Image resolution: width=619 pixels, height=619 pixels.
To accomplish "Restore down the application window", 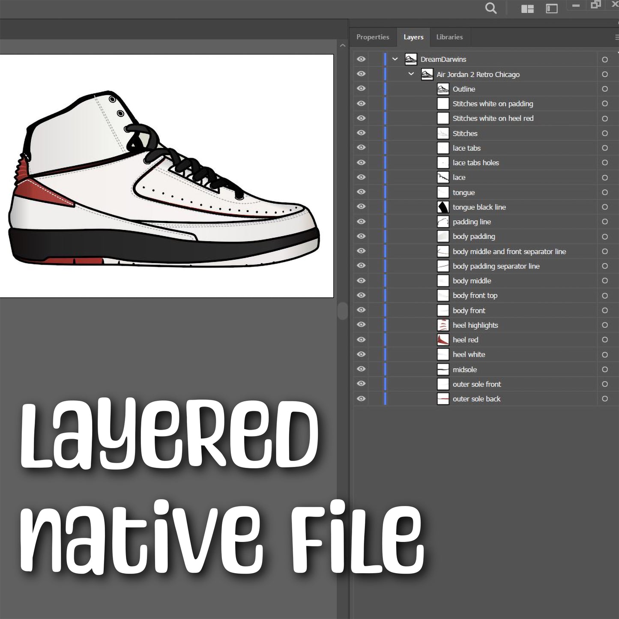I will (596, 5).
